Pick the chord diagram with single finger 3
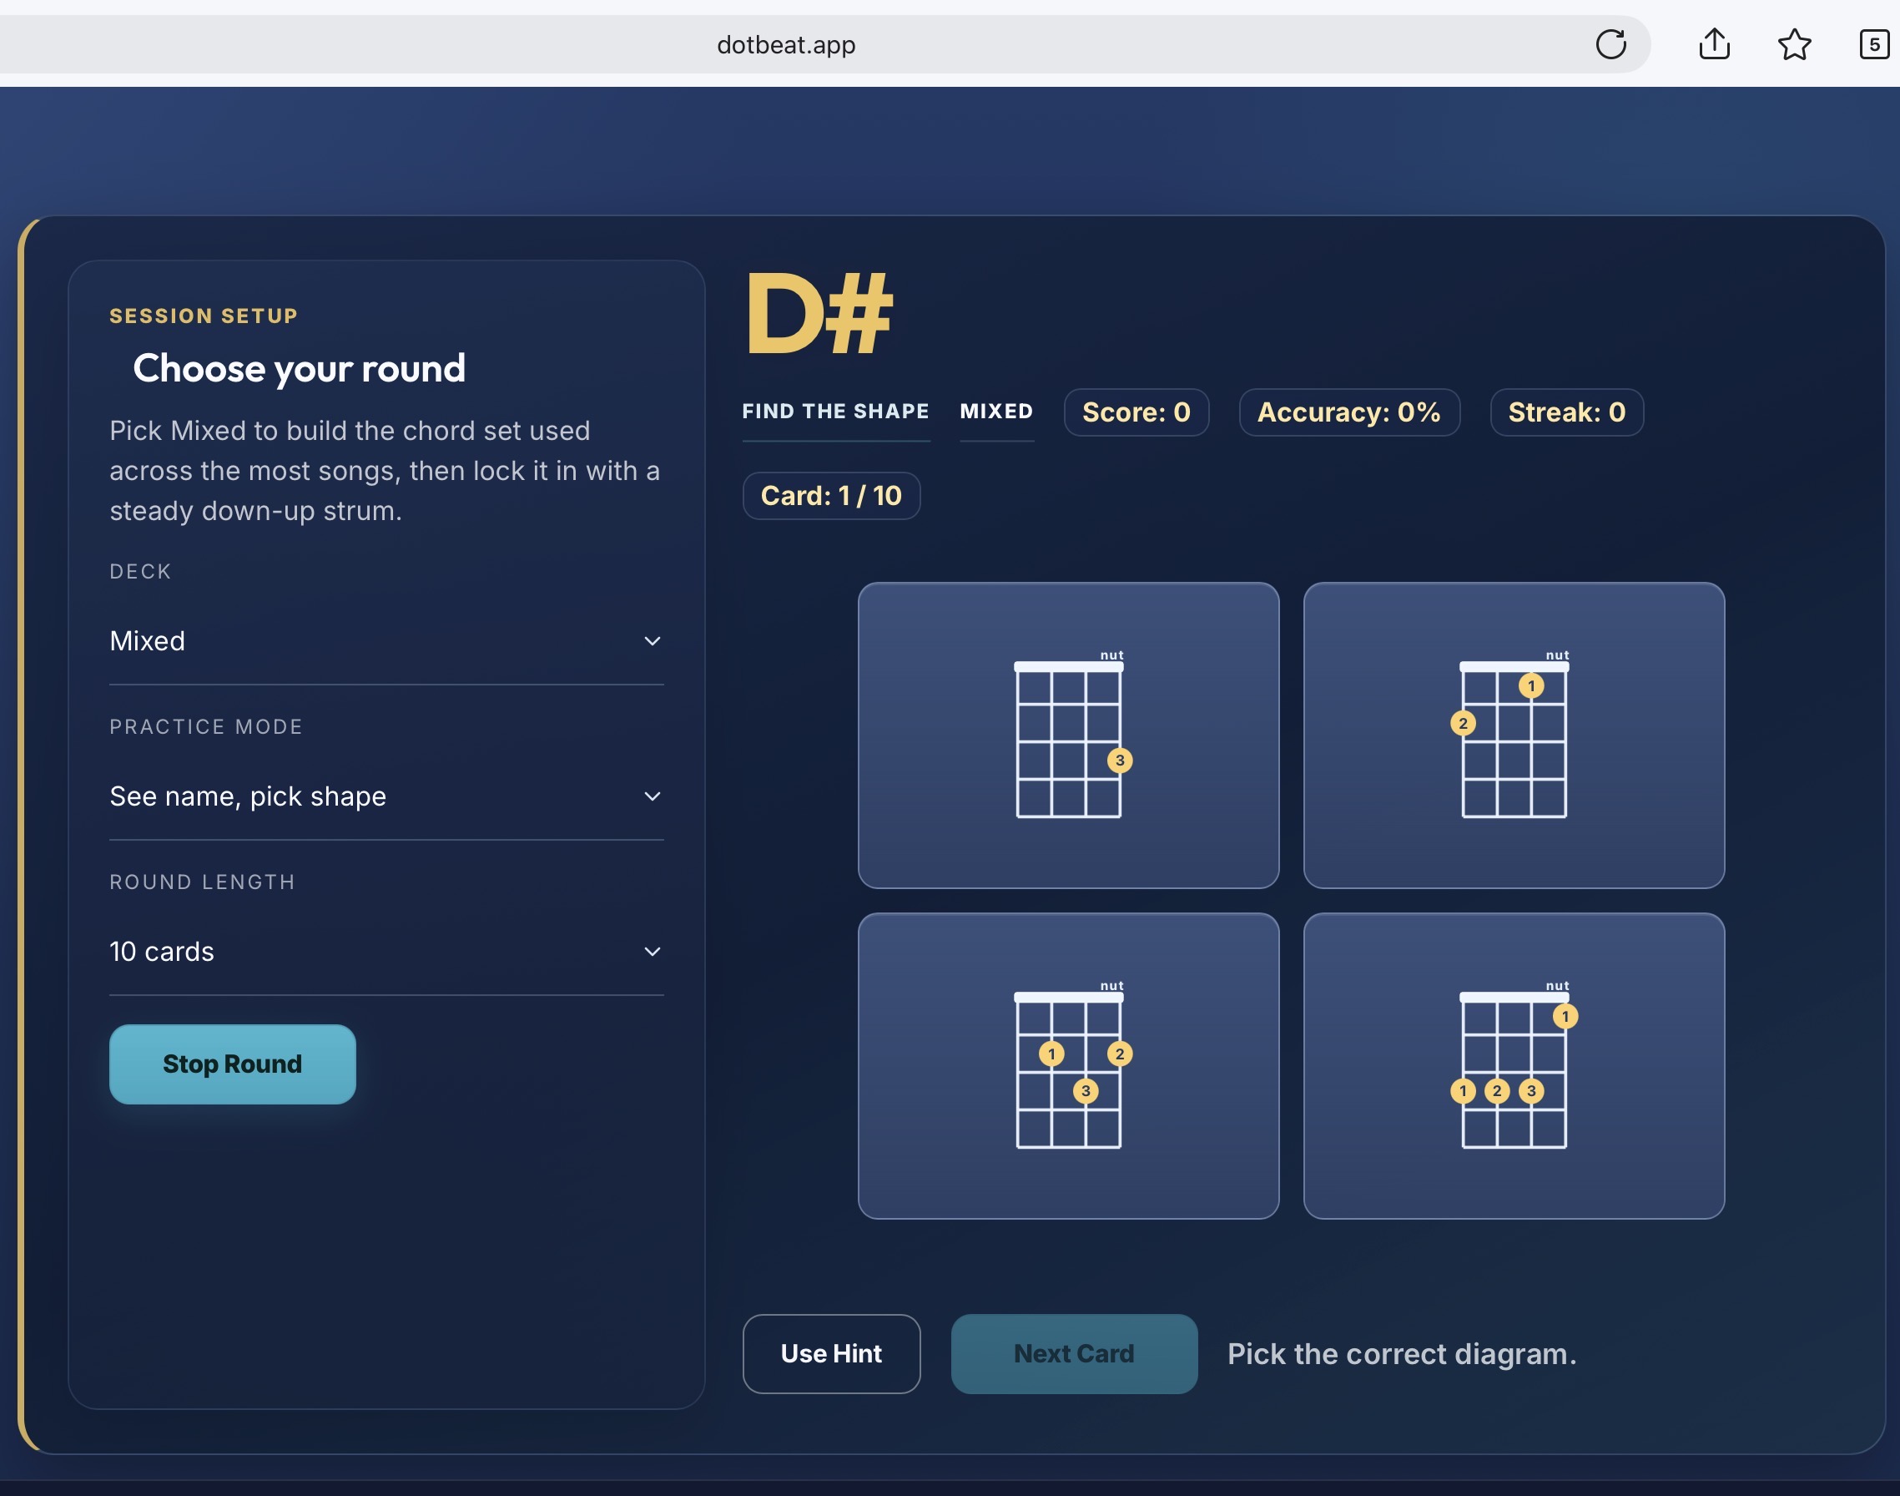The width and height of the screenshot is (1900, 1496). point(1068,735)
